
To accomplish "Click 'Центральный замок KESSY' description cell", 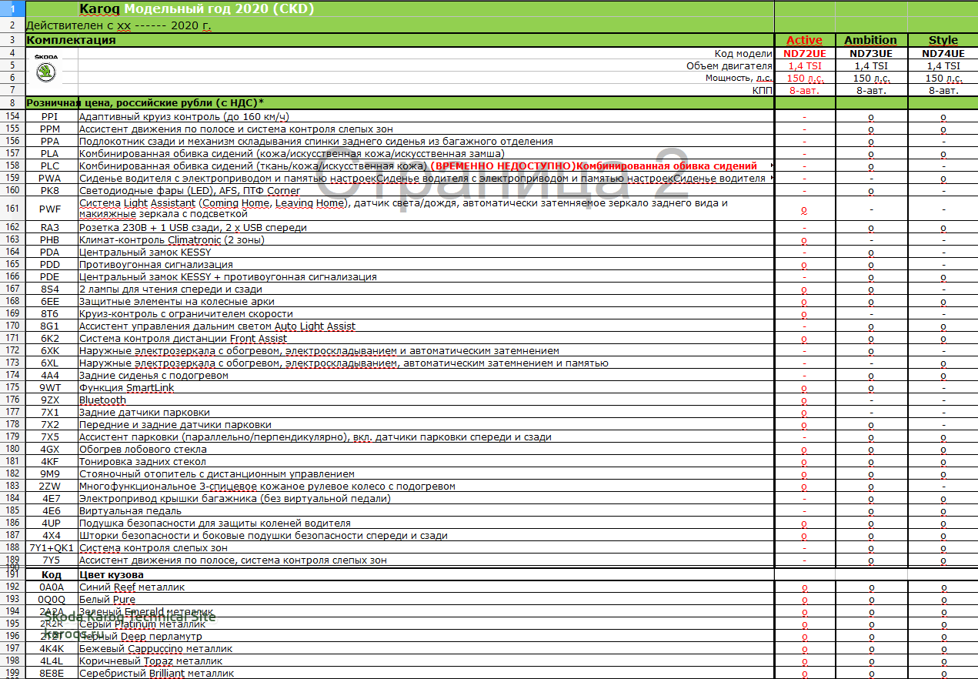I will (426, 252).
